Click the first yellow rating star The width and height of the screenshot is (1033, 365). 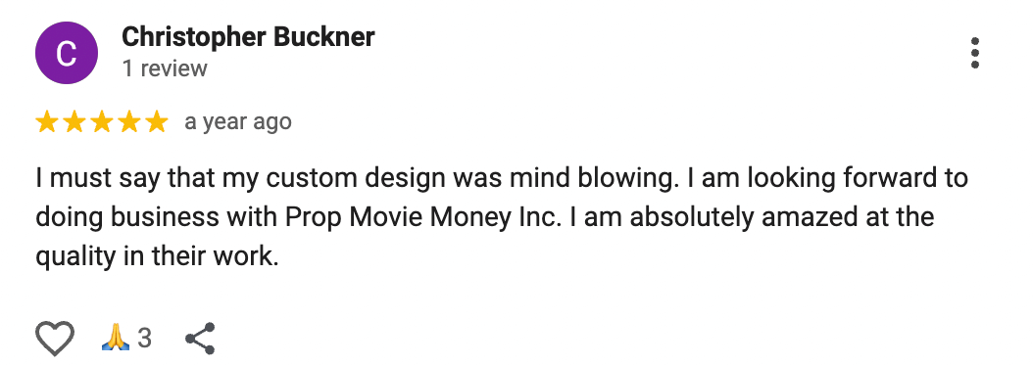coord(47,122)
